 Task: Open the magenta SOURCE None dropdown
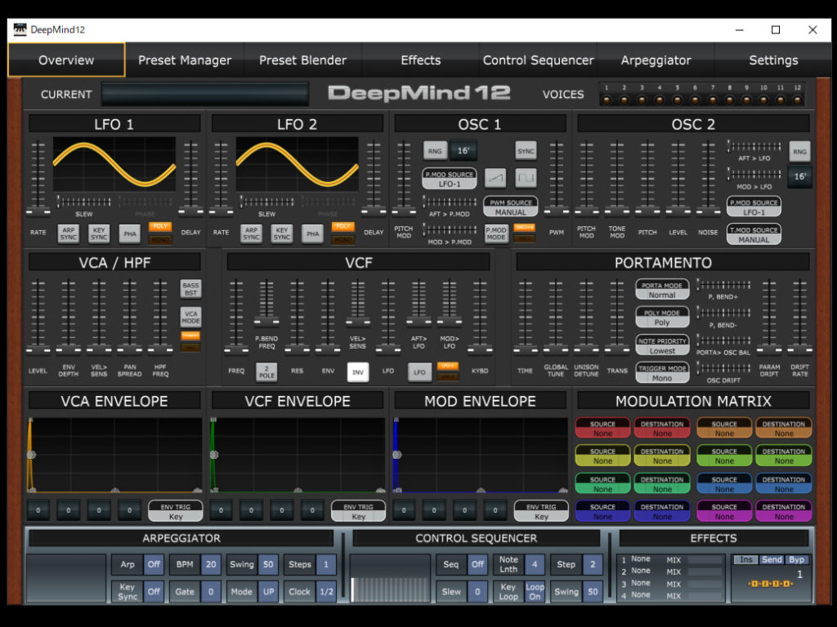[724, 511]
